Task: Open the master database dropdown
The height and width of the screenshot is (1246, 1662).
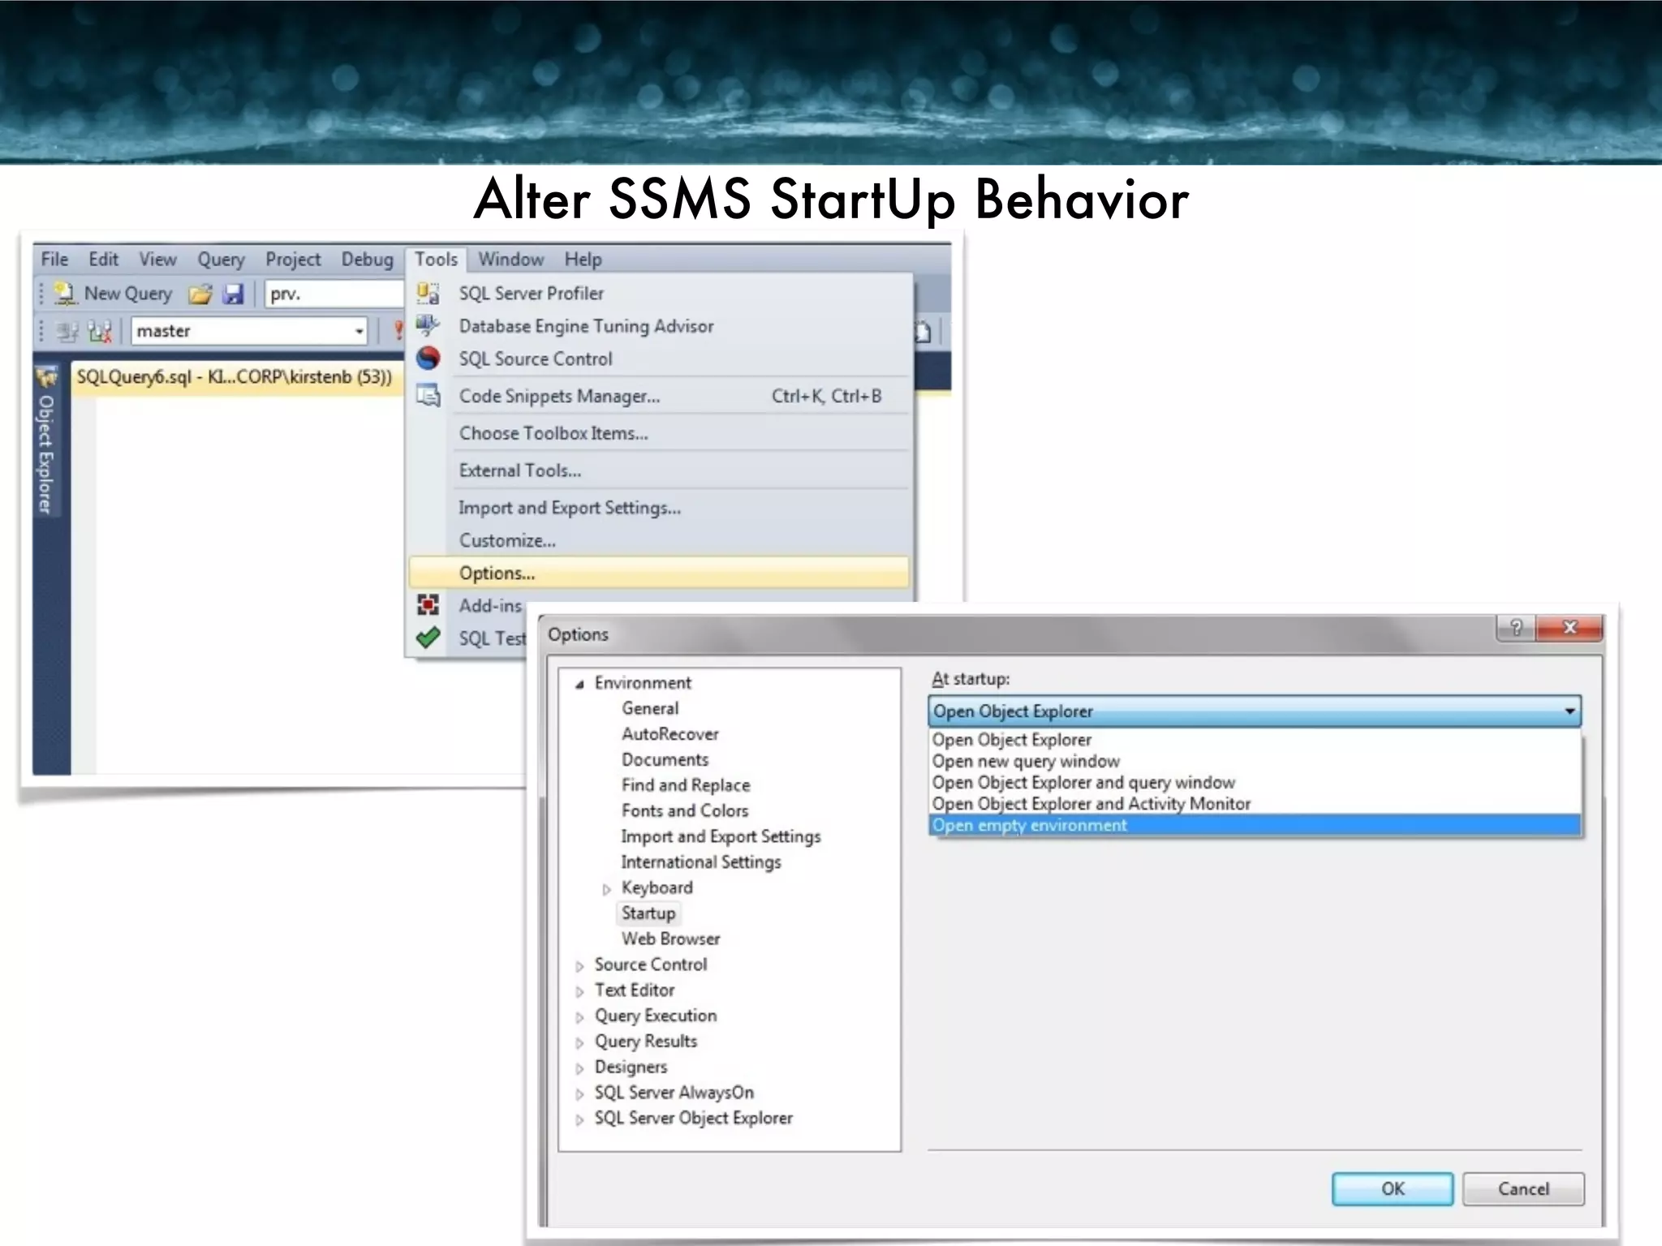Action: [x=359, y=331]
